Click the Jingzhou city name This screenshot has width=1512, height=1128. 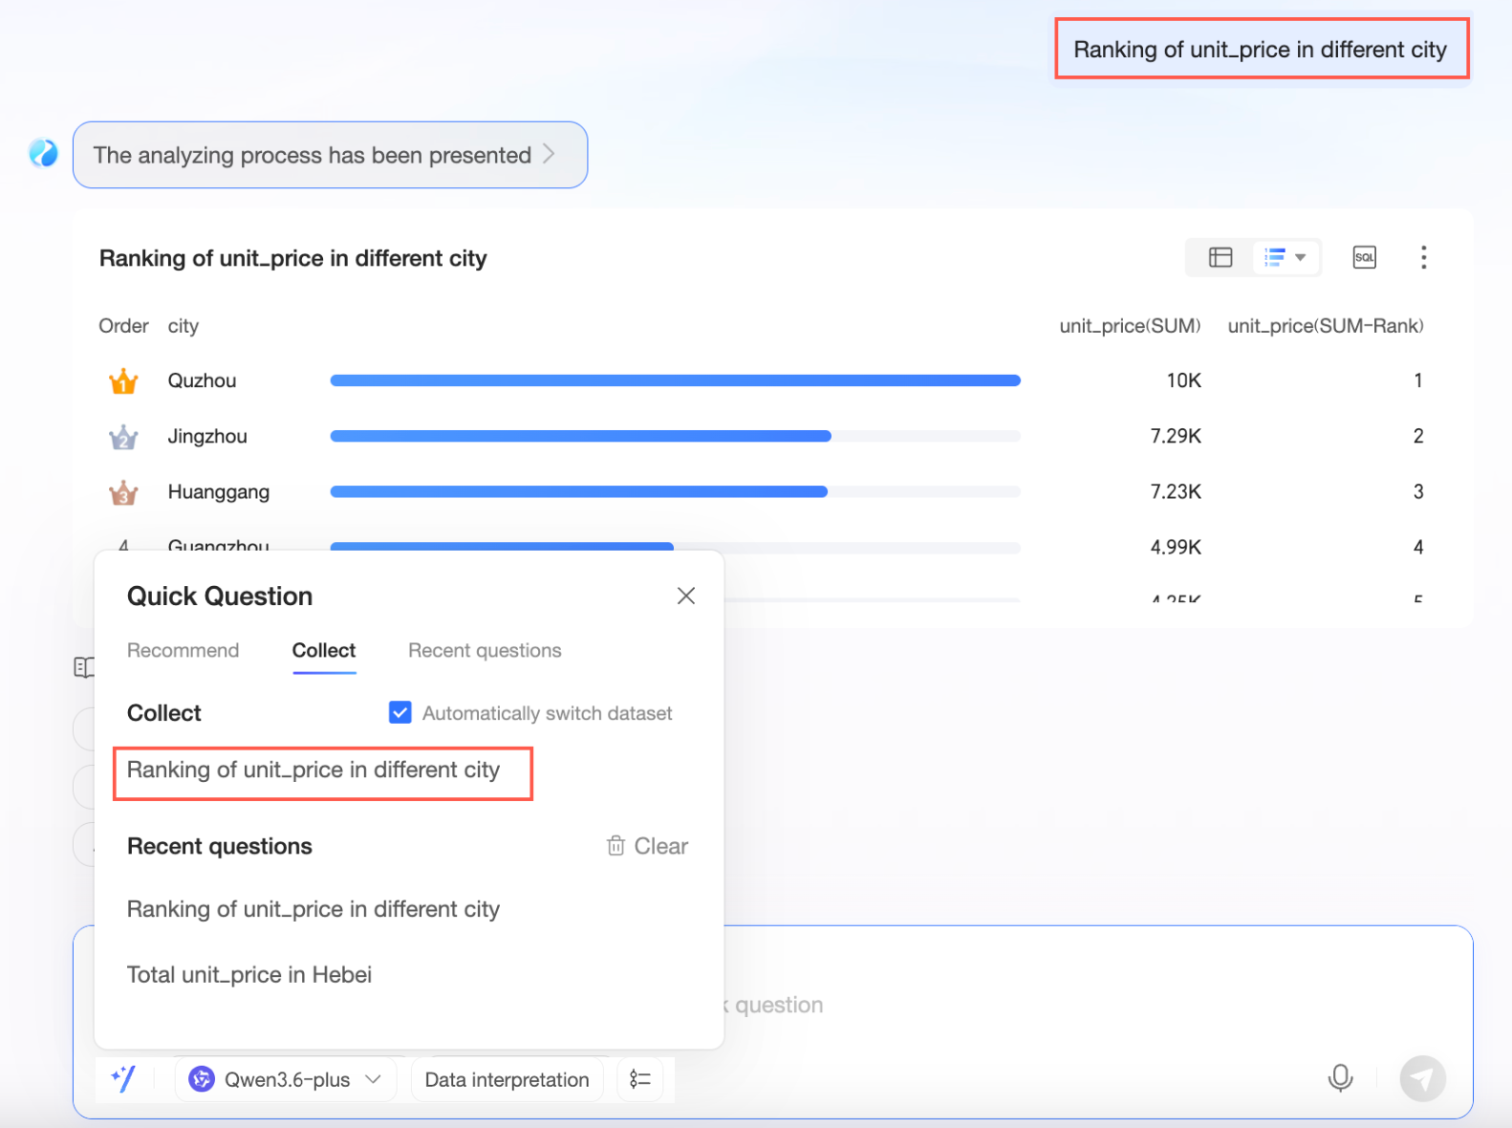pos(207,436)
